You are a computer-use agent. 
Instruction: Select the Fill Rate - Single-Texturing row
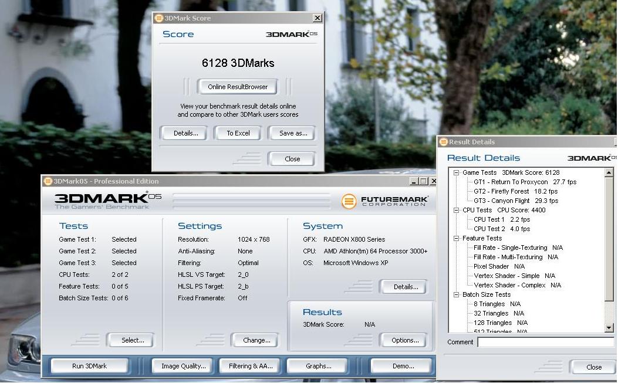pyautogui.click(x=518, y=248)
